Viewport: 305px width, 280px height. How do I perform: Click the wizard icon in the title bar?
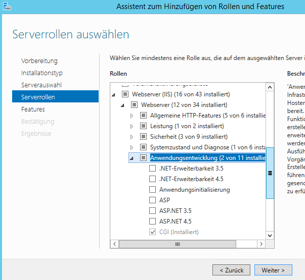click(x=7, y=6)
